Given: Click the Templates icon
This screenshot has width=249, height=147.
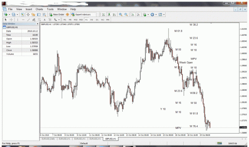Looking at the screenshot, I should click(160, 15).
